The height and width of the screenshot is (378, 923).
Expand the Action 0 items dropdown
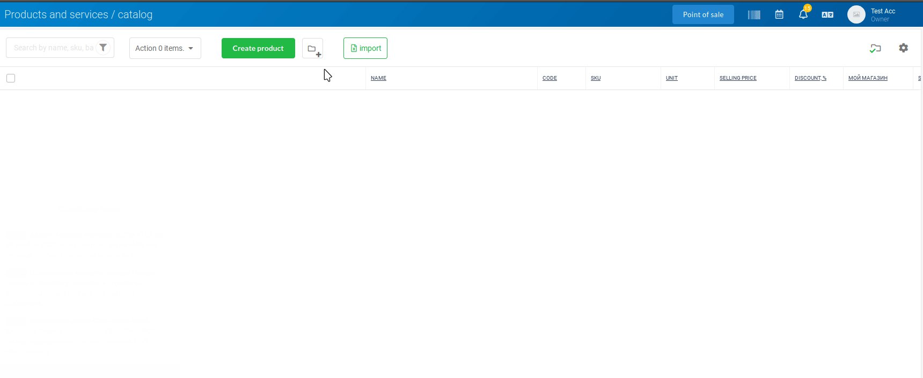(165, 48)
